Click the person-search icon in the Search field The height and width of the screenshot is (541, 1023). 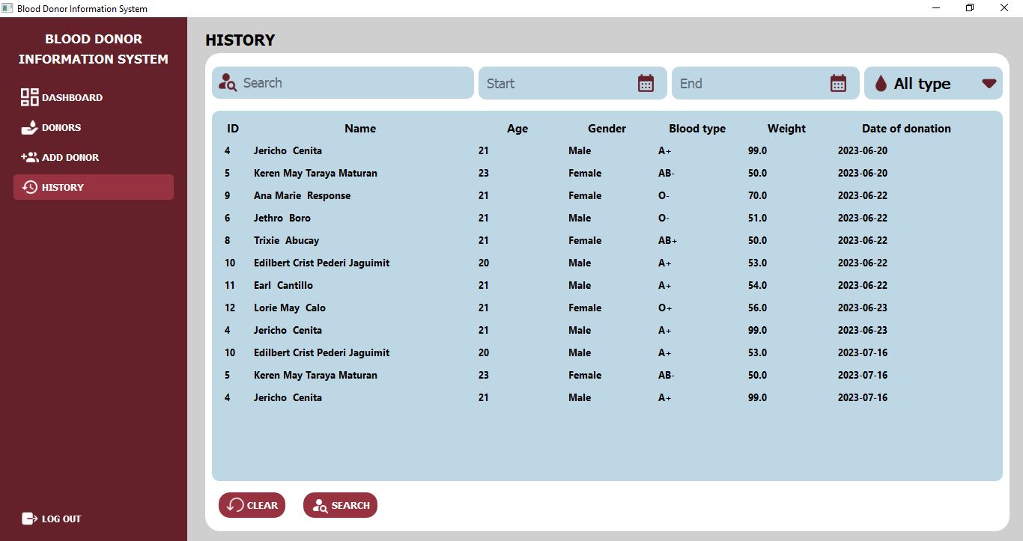pyautogui.click(x=228, y=83)
